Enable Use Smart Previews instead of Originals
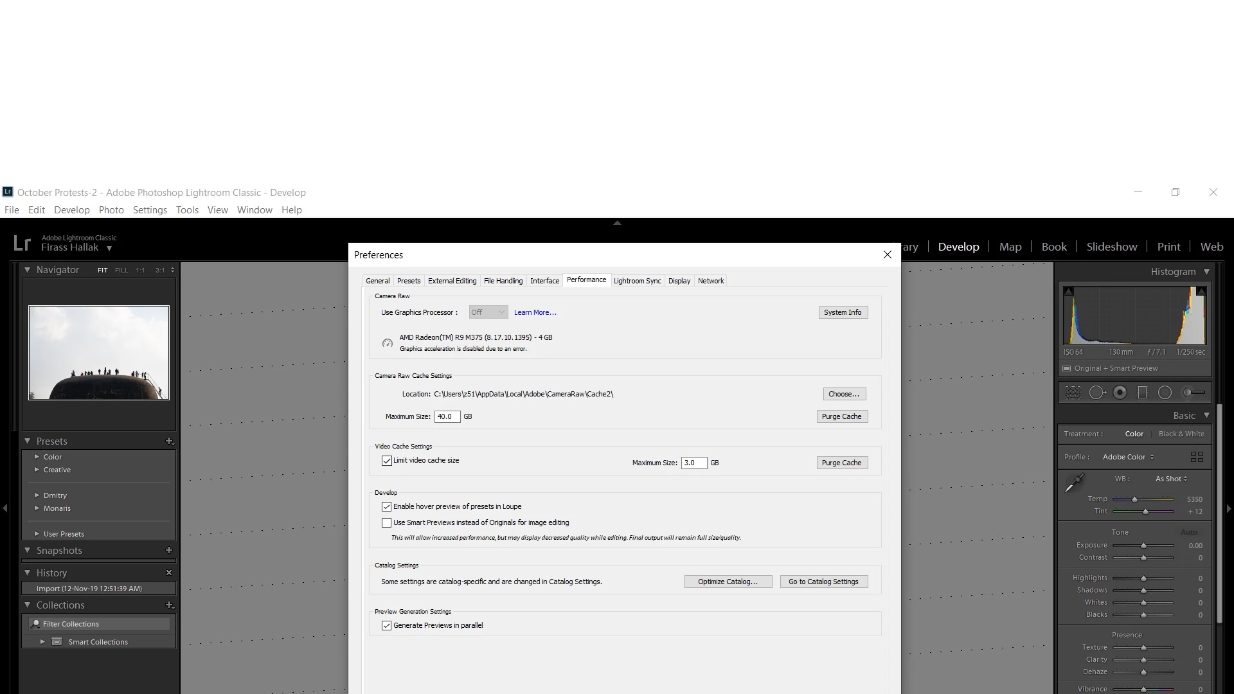The height and width of the screenshot is (694, 1234). (x=387, y=523)
